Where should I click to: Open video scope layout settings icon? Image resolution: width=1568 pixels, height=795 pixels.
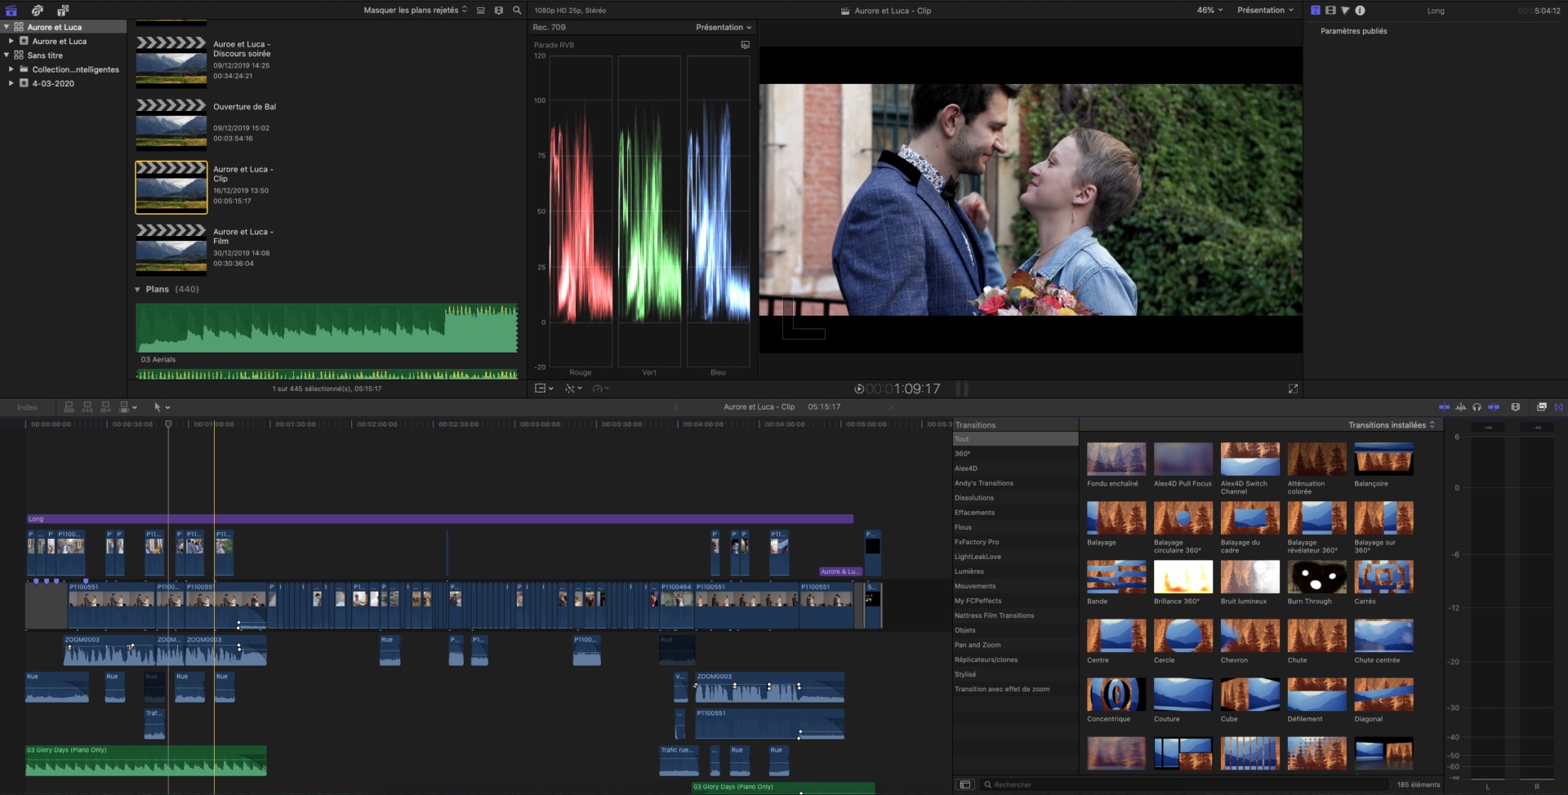[x=745, y=45]
